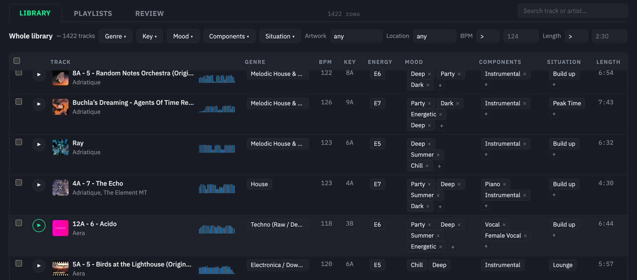The width and height of the screenshot is (637, 280).
Task: Focus the search track or artist field
Action: click(573, 11)
